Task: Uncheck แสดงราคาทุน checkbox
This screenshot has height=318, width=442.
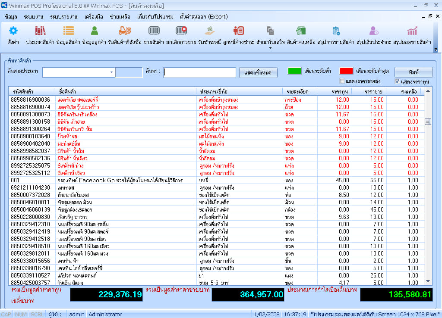Action: click(397, 81)
